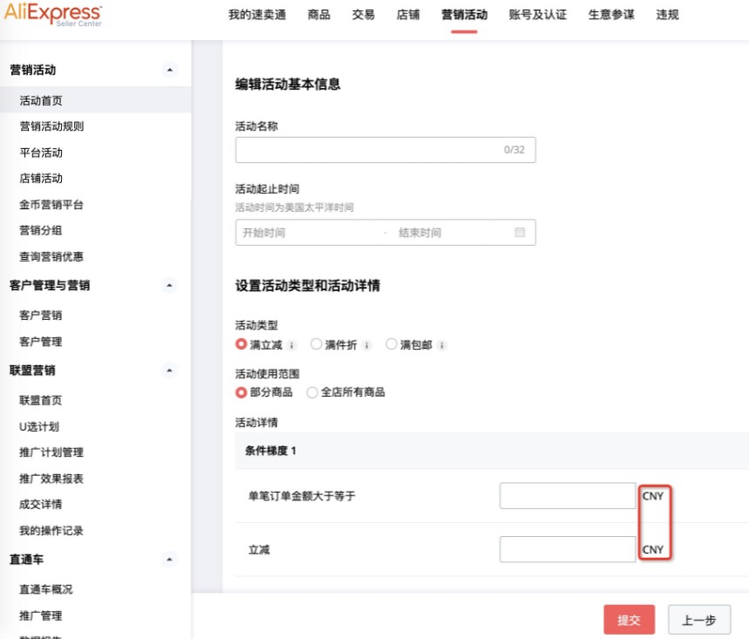Go to 活动首页 in sidebar
Screen dimensions: 749x639
[96, 100]
